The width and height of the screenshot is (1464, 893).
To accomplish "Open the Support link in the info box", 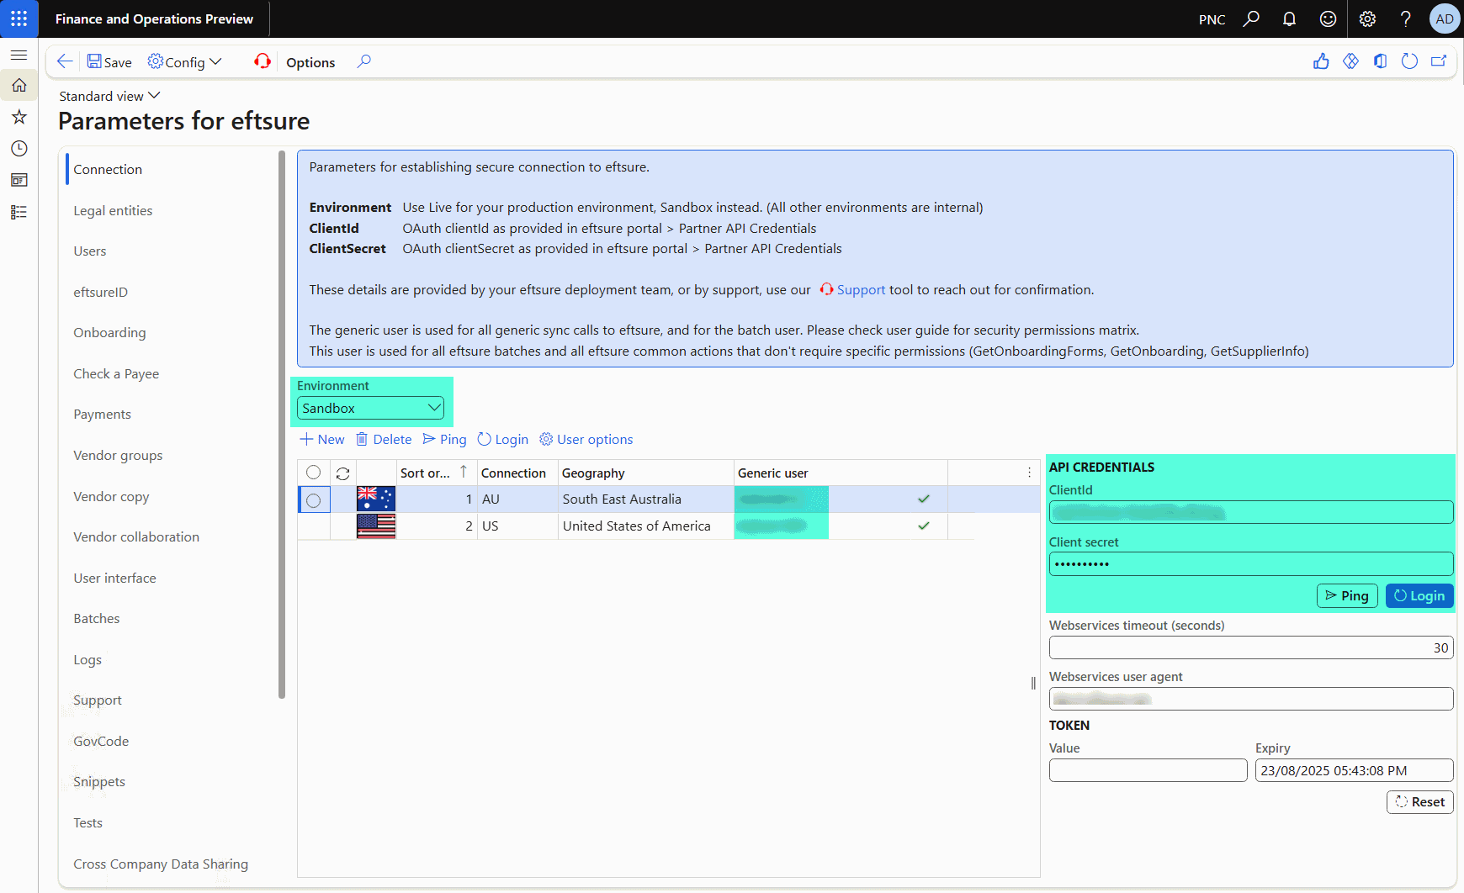I will [852, 289].
